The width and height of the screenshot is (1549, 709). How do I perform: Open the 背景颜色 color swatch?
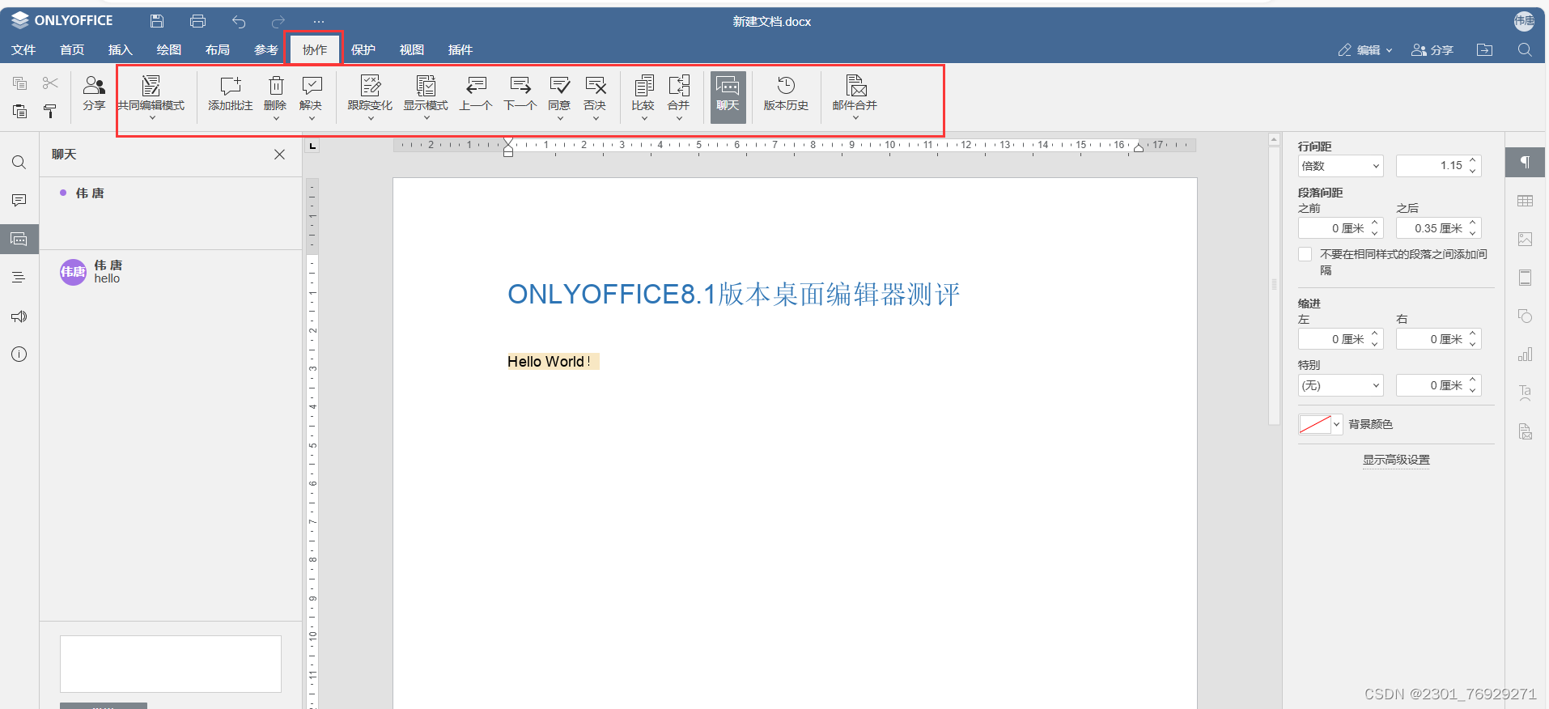tap(1320, 424)
